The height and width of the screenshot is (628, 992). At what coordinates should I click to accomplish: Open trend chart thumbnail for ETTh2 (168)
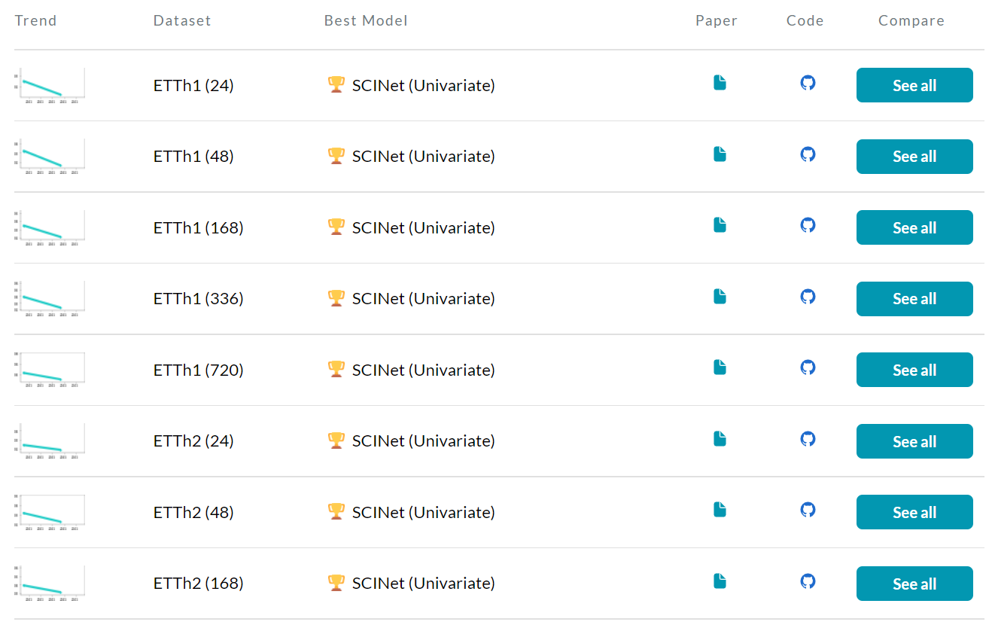50,584
